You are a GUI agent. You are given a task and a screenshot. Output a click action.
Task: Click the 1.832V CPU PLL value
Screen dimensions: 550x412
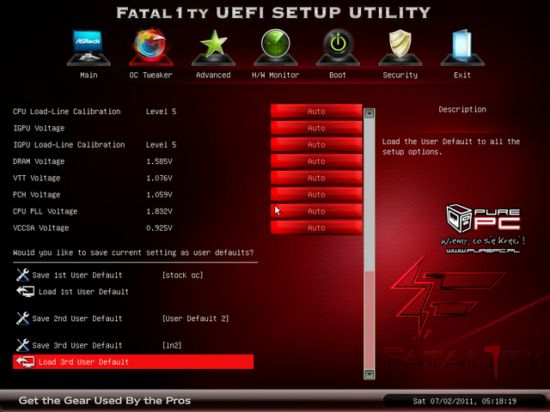click(159, 211)
